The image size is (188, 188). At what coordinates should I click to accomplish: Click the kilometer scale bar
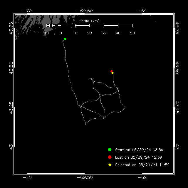point(89,26)
